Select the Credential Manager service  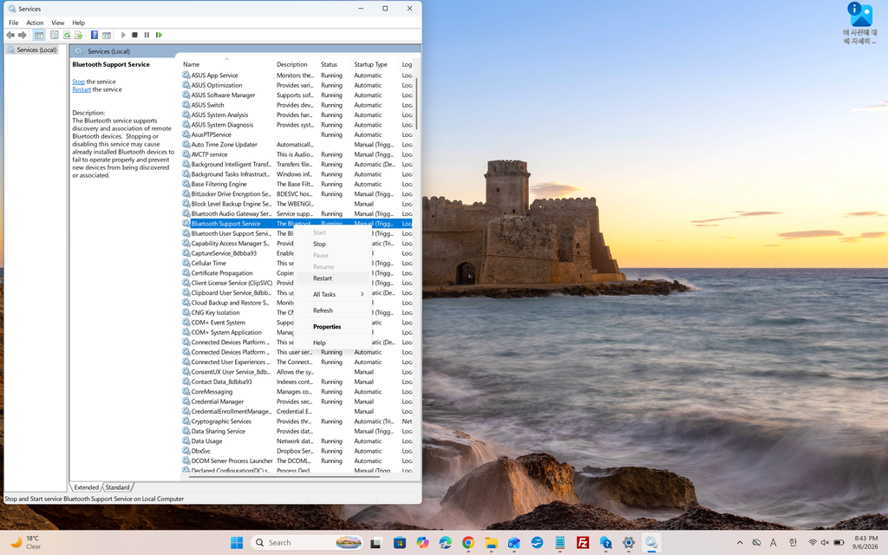297,402
